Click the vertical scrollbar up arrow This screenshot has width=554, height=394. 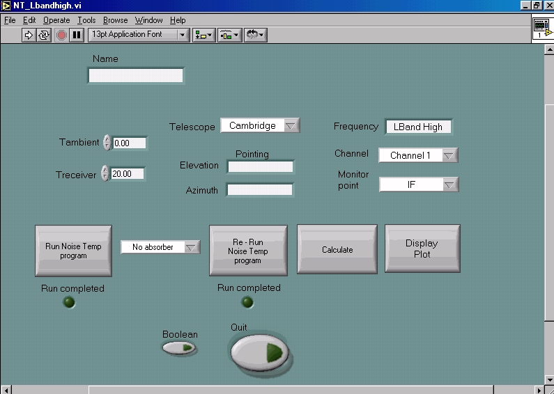coord(549,49)
